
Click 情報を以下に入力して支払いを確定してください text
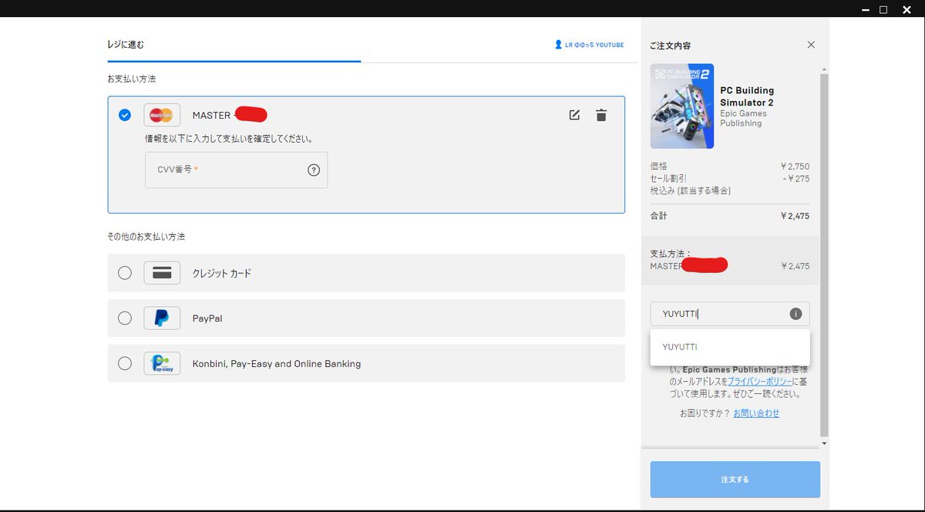pos(229,139)
